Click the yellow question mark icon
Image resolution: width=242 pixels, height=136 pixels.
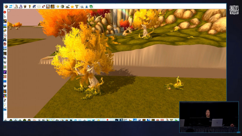(30, 6)
